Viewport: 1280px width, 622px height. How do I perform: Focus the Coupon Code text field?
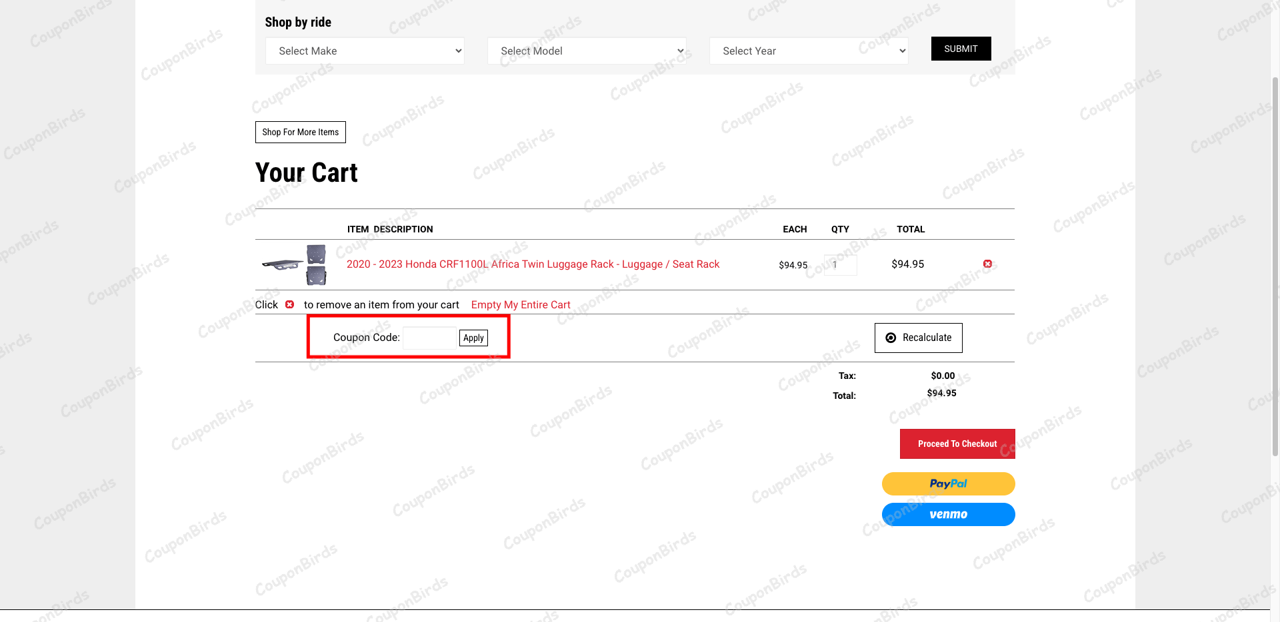tap(429, 338)
